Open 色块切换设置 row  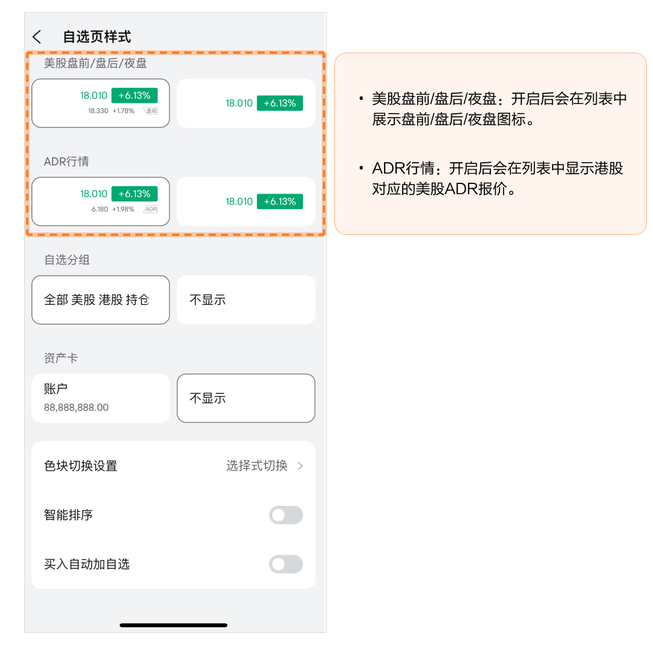[x=81, y=466]
